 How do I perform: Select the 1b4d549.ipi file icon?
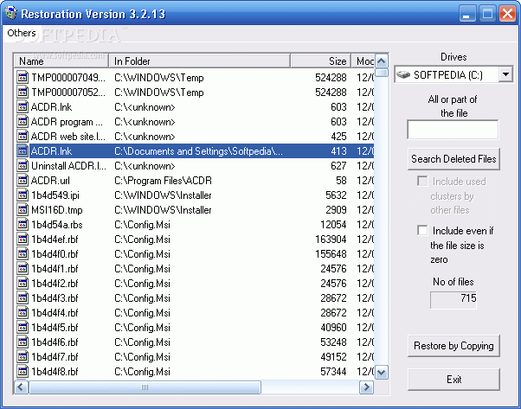[x=23, y=195]
